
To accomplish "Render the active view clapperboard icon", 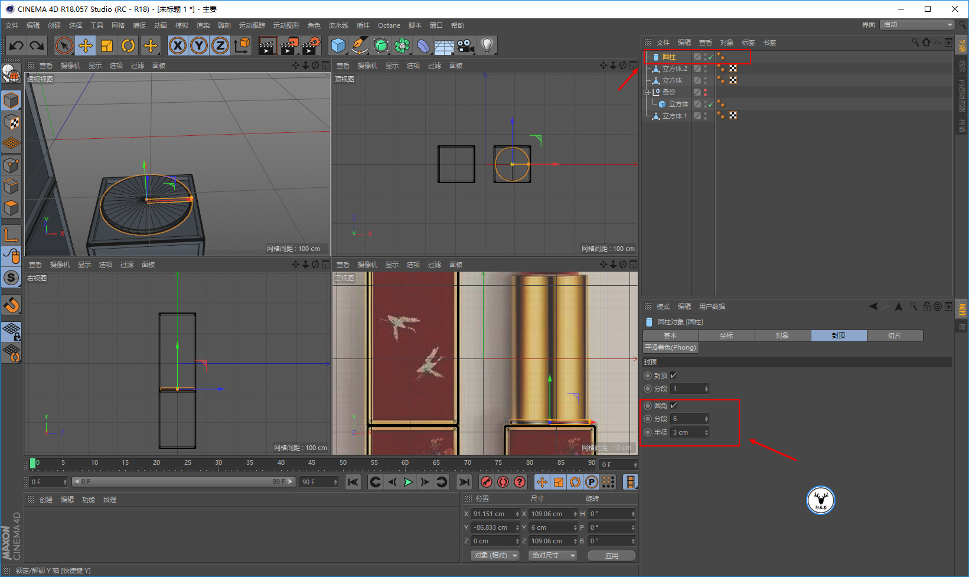I will [x=268, y=45].
